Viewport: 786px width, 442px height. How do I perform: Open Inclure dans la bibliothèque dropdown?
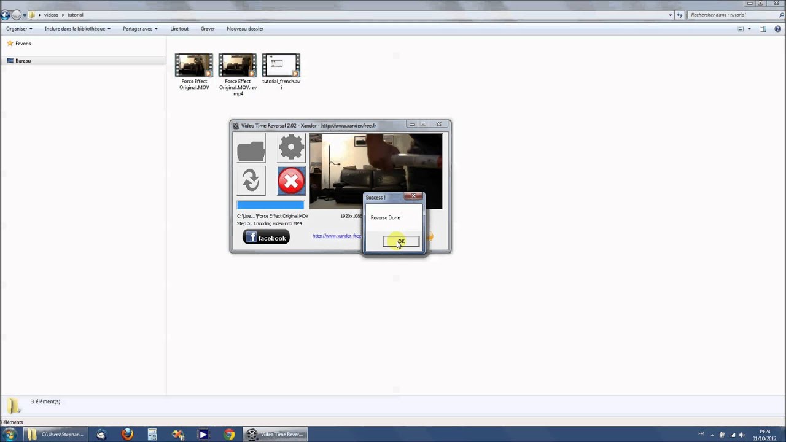77,29
